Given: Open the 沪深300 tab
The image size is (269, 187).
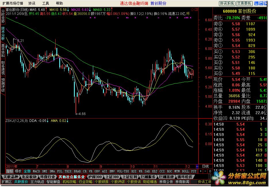Looking at the screenshot, I should click(x=95, y=177).
